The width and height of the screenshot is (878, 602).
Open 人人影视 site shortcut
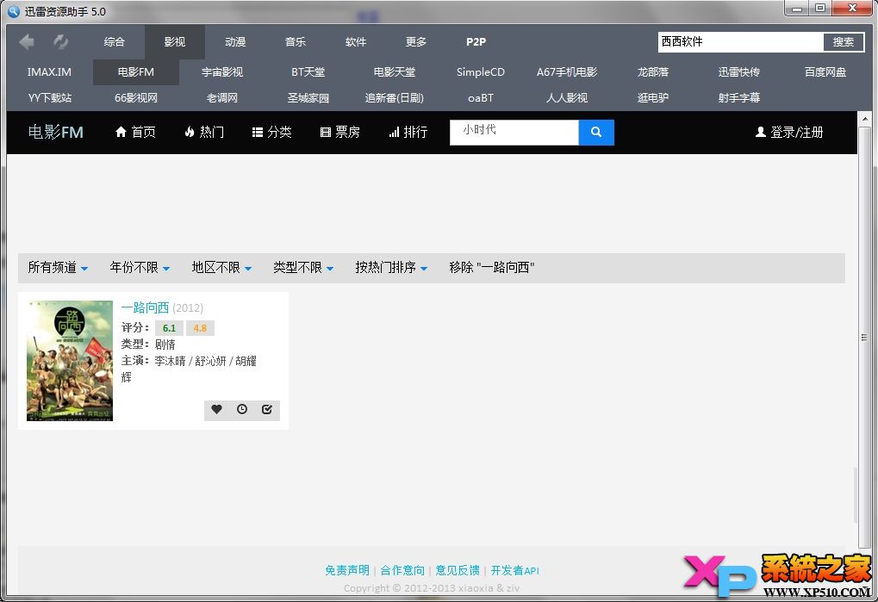click(567, 98)
